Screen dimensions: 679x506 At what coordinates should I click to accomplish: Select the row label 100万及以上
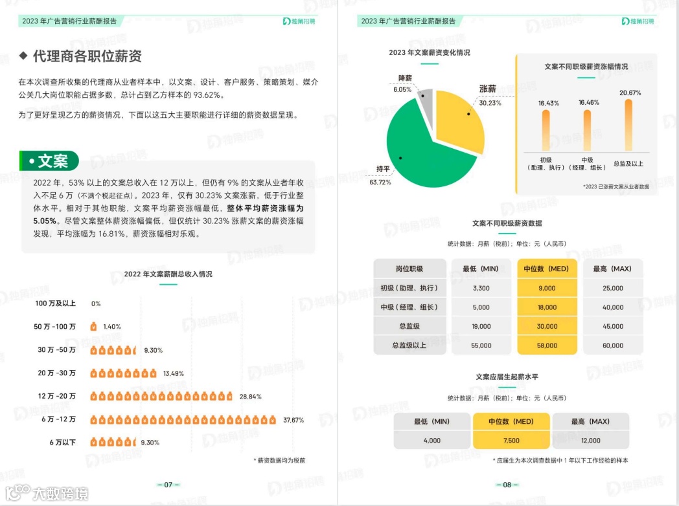pos(56,303)
